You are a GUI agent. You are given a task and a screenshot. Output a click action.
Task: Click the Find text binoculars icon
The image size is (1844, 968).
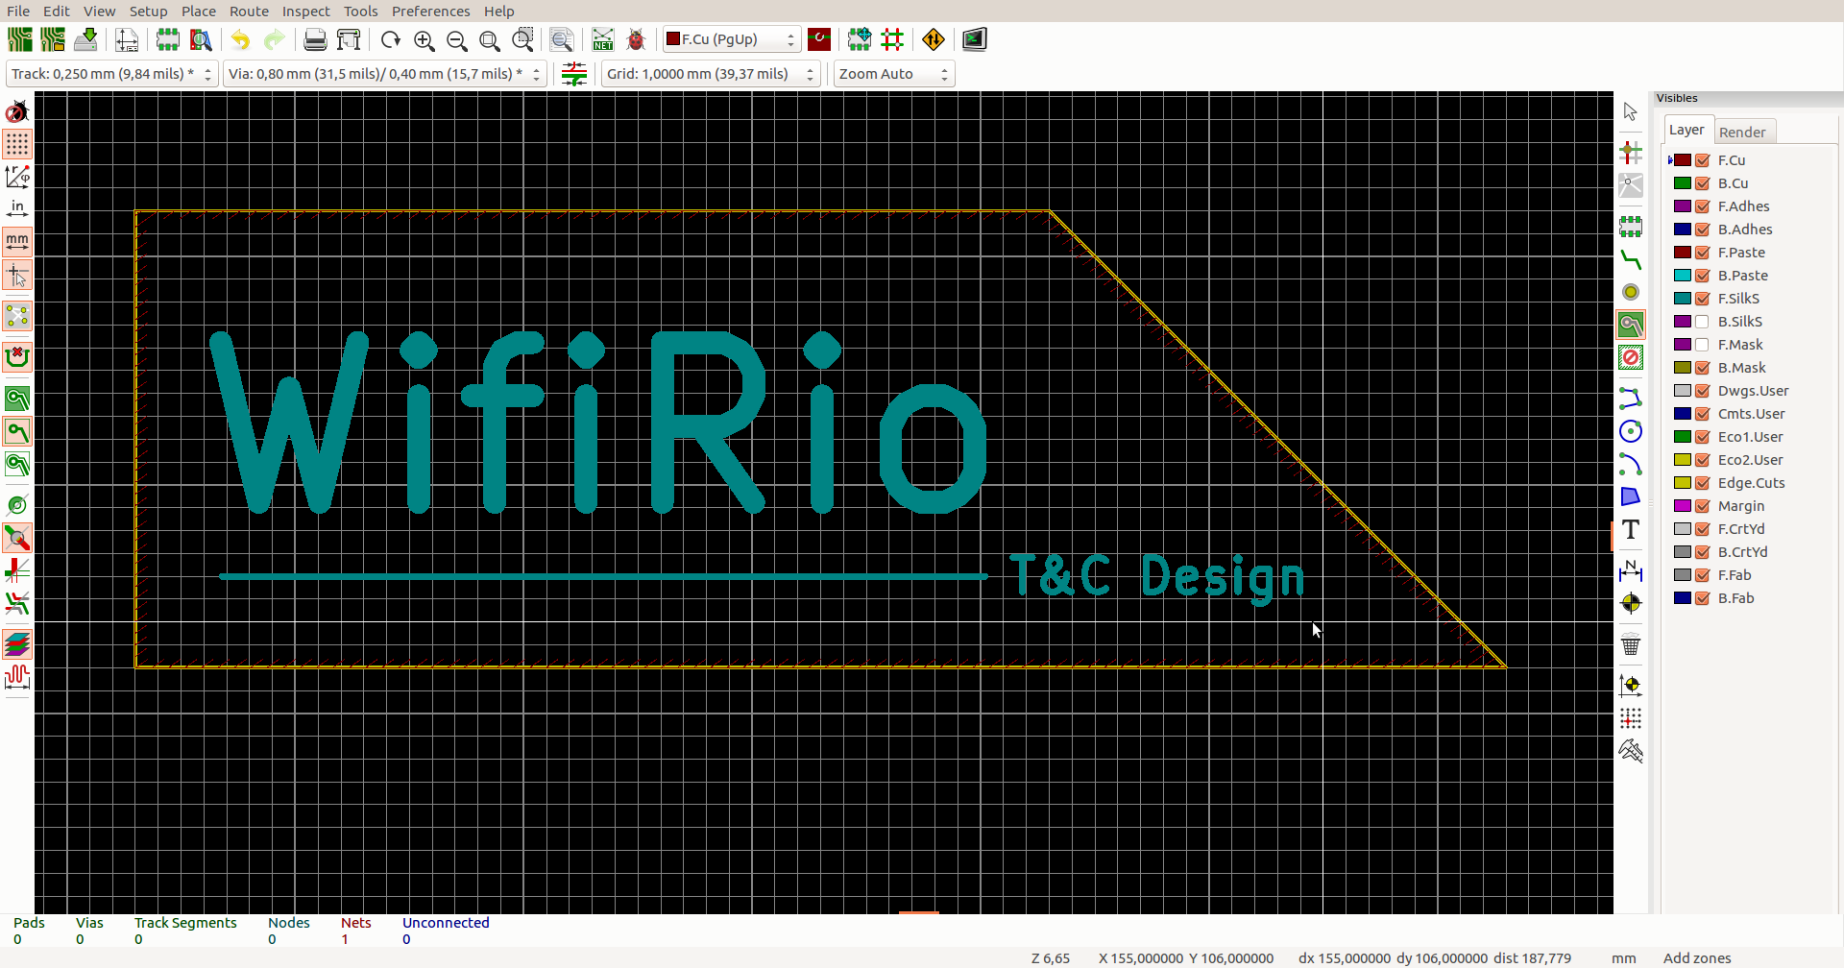(562, 39)
